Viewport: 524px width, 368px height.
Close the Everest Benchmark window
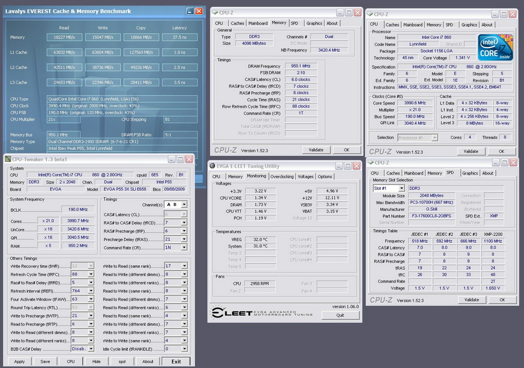point(199,11)
